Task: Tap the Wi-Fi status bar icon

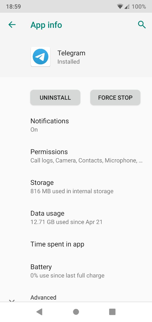Action: point(120,7)
